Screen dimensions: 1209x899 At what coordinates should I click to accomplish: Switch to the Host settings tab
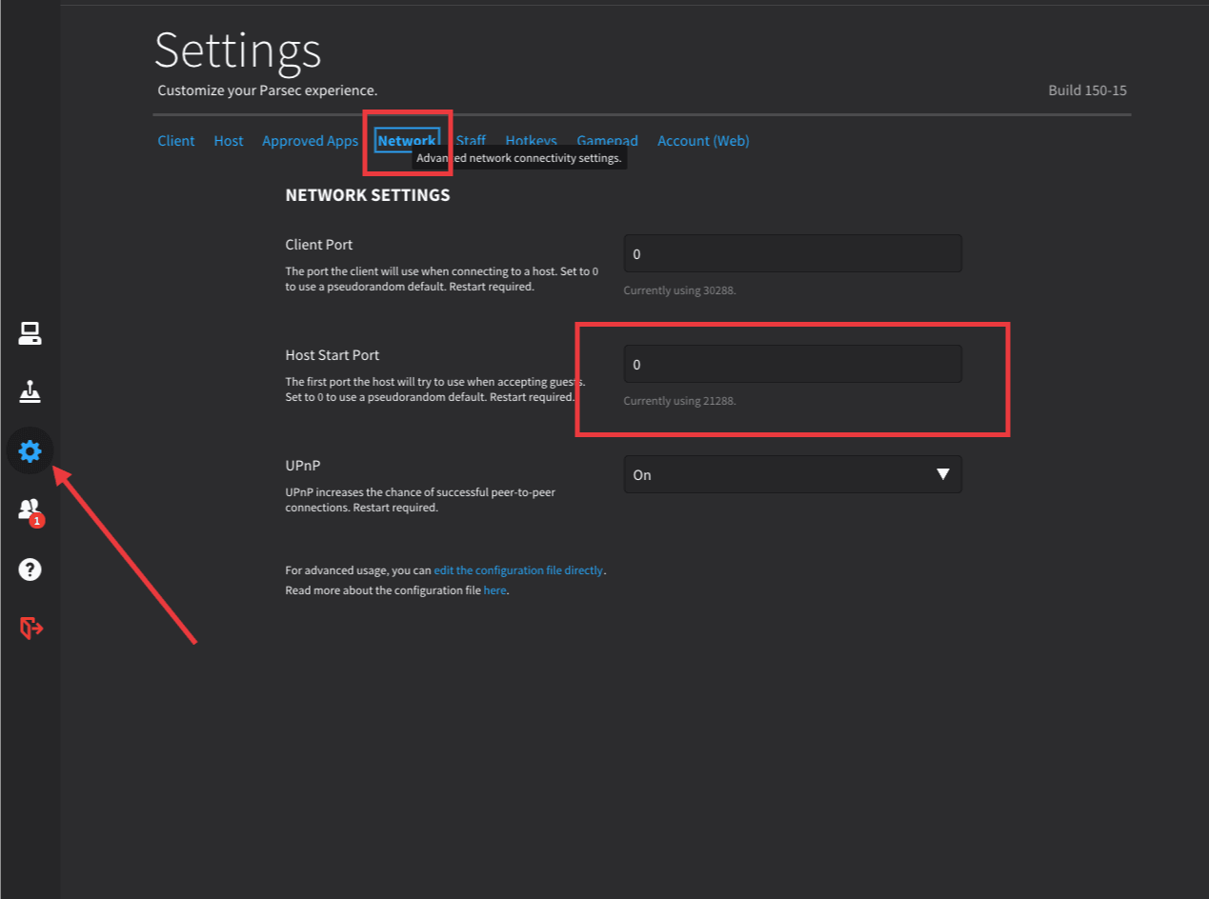pyautogui.click(x=229, y=141)
